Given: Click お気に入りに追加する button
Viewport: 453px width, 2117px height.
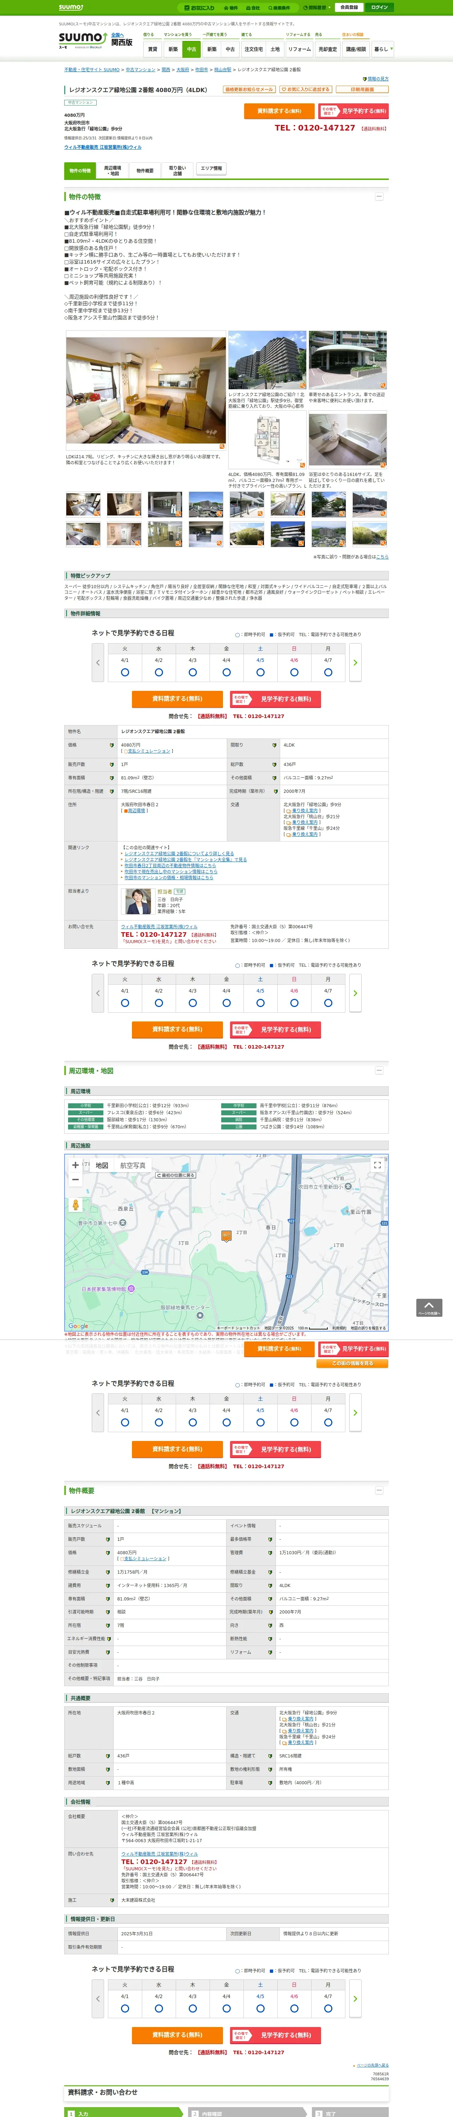Looking at the screenshot, I should [x=306, y=90].
